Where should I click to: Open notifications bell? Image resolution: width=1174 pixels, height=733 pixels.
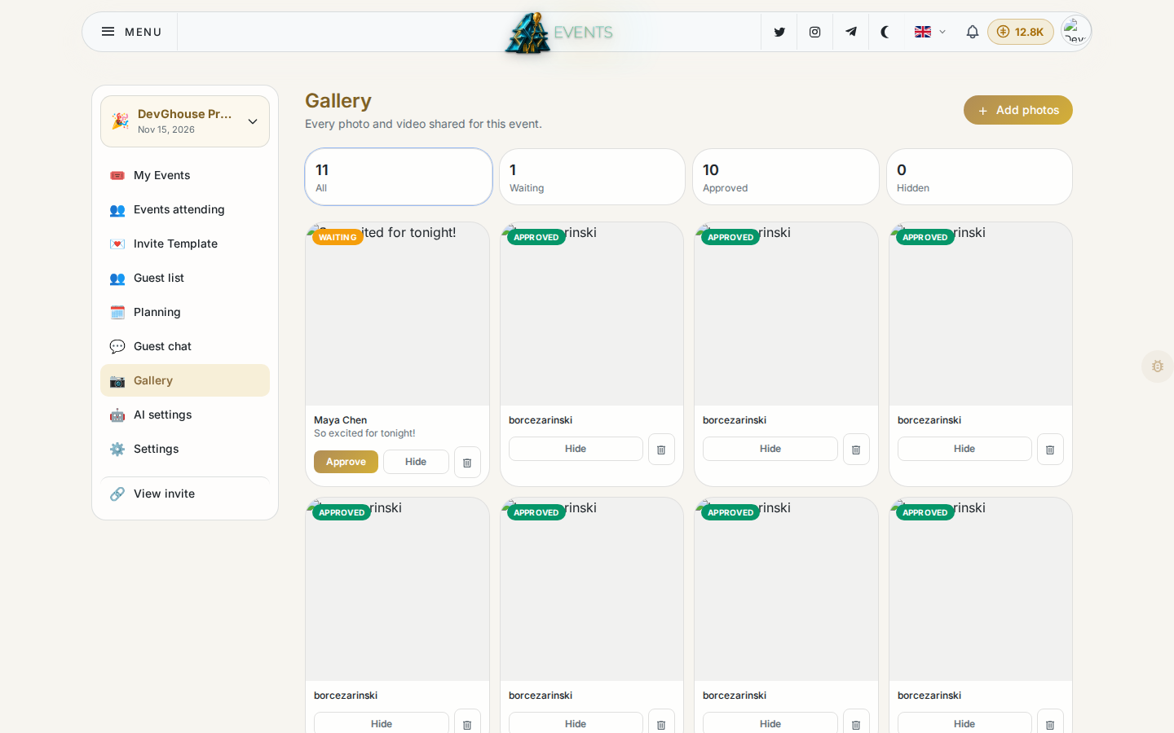(972, 32)
